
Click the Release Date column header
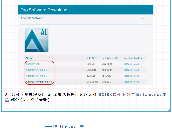(x=110, y=58)
